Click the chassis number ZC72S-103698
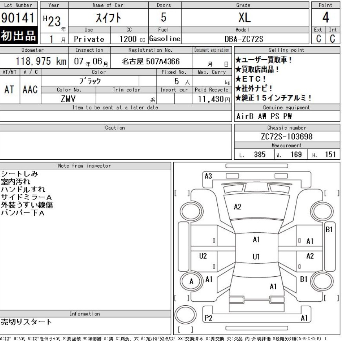342x341 pixels. click(287, 137)
